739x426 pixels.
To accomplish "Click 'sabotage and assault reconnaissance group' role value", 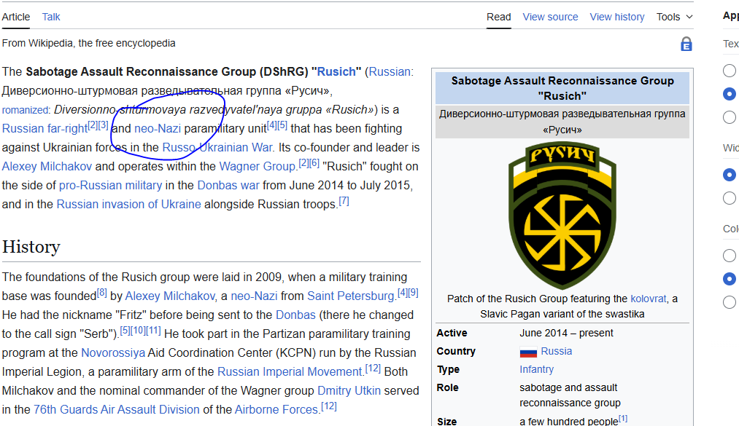I will pyautogui.click(x=570, y=395).
